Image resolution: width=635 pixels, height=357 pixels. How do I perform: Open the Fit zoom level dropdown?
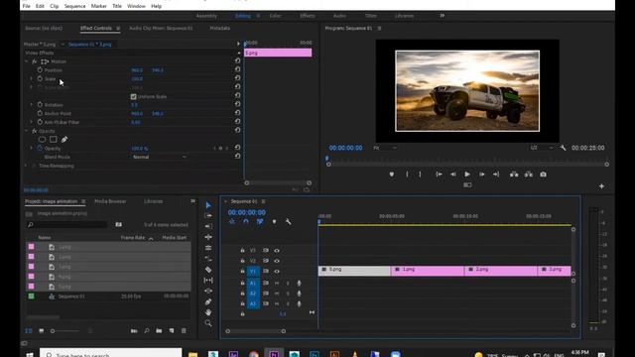pos(385,148)
